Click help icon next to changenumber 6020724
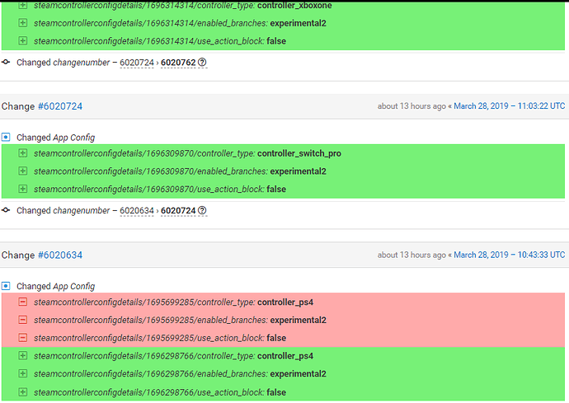The image size is (569, 403). (202, 210)
